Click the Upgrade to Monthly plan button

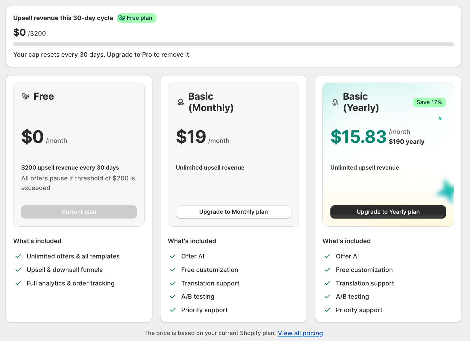pos(233,212)
